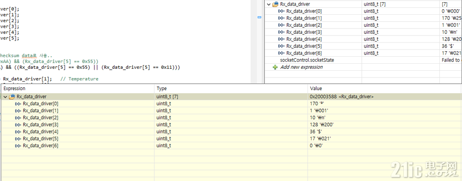Click value "0 '₩000'" in upper panel
The image size is (462, 181).
(x=451, y=11)
